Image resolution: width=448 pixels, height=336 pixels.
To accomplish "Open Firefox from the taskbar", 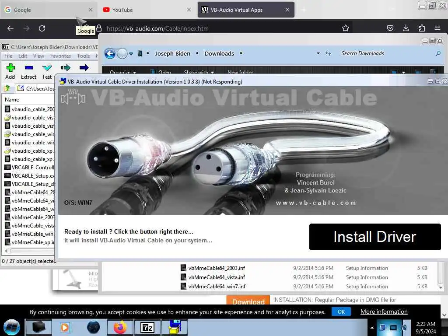I will (120, 327).
